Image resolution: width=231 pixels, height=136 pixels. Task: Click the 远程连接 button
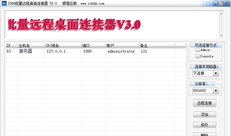(x=205, y=103)
